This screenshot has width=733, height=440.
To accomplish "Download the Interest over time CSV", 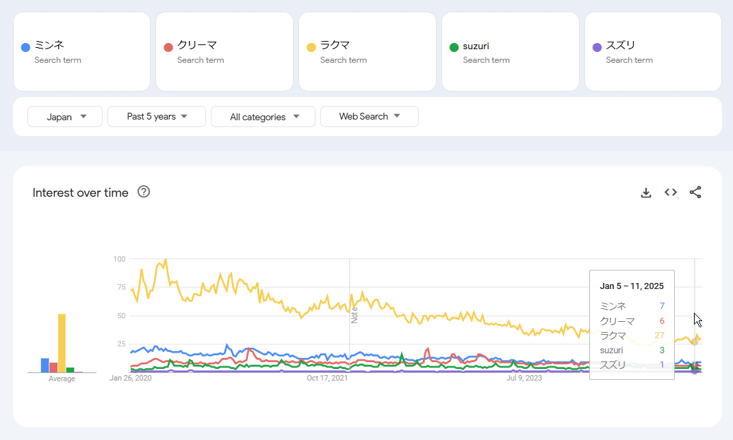I will tap(645, 193).
